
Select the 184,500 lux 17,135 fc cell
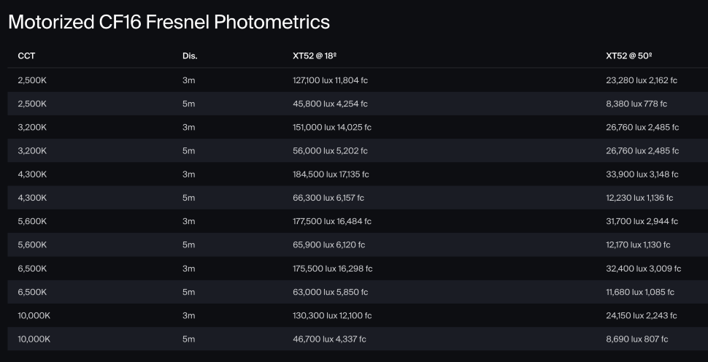click(331, 174)
